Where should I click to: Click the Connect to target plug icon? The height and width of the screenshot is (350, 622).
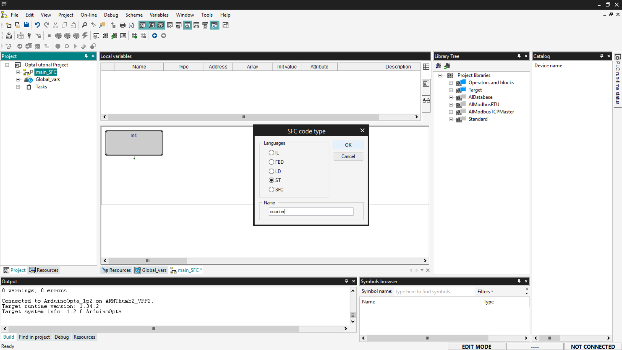tap(29, 36)
